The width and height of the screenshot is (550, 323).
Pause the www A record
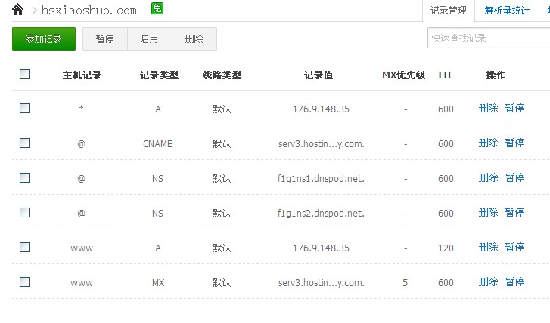coord(514,247)
